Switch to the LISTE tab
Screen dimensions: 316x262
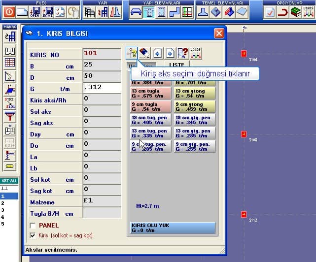(x=176, y=65)
